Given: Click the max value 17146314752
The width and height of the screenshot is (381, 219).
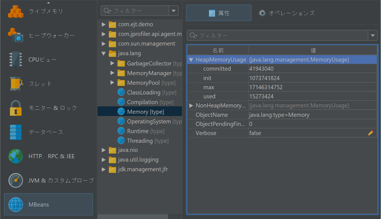Looking at the screenshot, I should (266, 87).
